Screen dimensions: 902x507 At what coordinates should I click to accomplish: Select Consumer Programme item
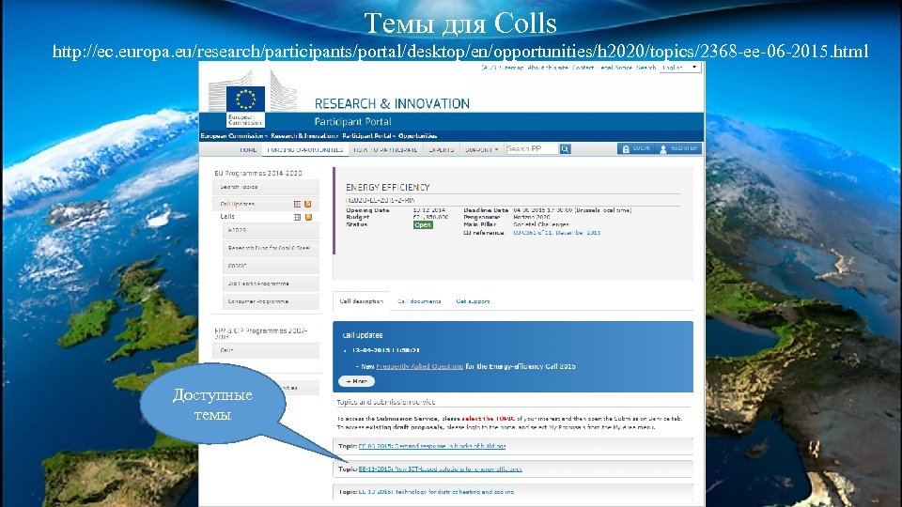271,301
